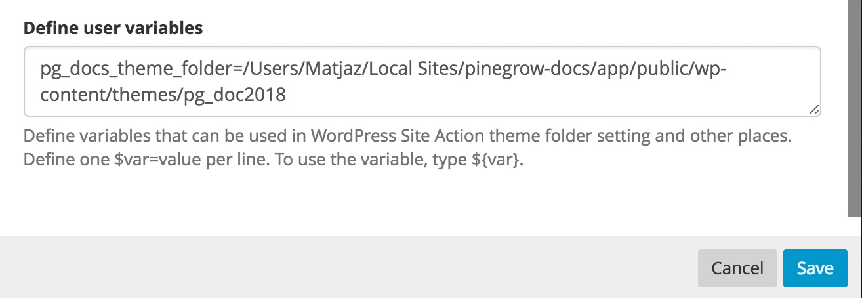Click the word themes in the second line
The width and height of the screenshot is (862, 298).
point(144,95)
